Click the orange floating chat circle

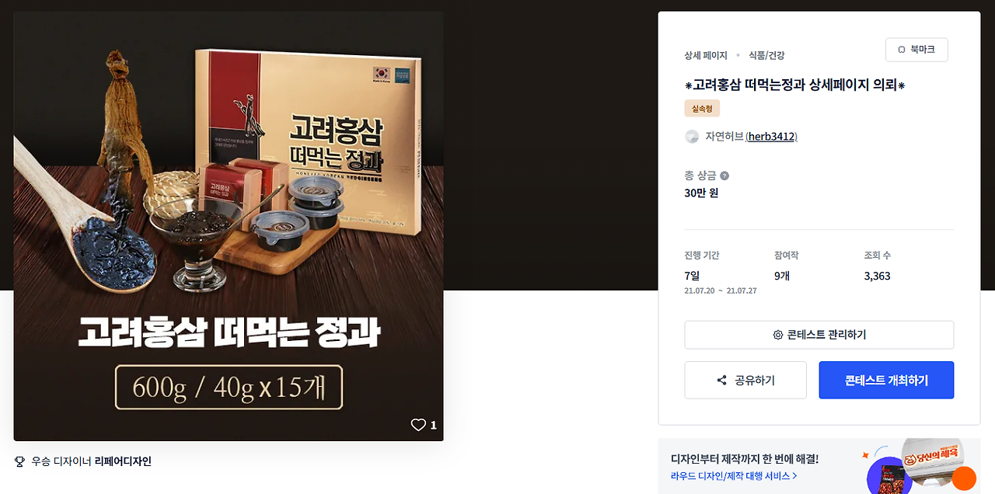[964, 478]
